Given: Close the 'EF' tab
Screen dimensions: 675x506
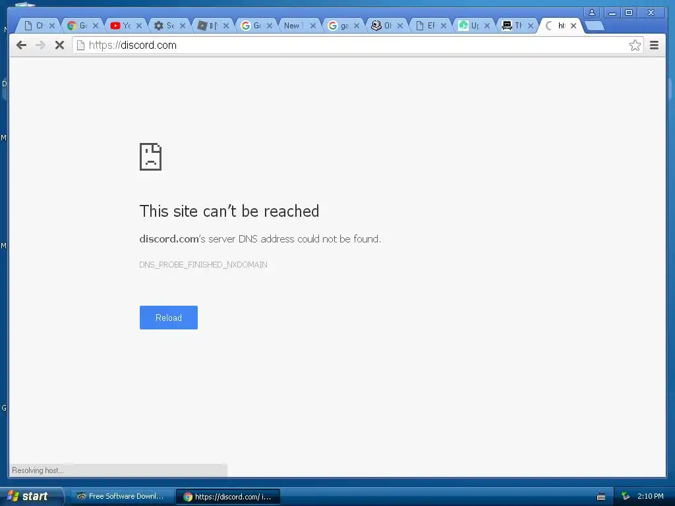Looking at the screenshot, I should (444, 26).
